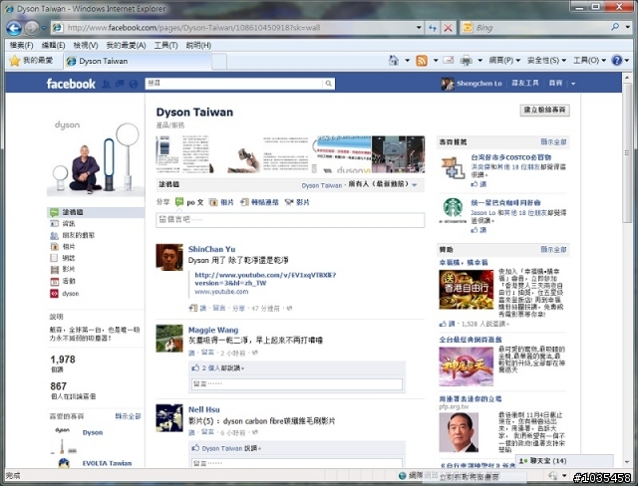Open Facebook account dropdown arrow

pyautogui.click(x=573, y=84)
